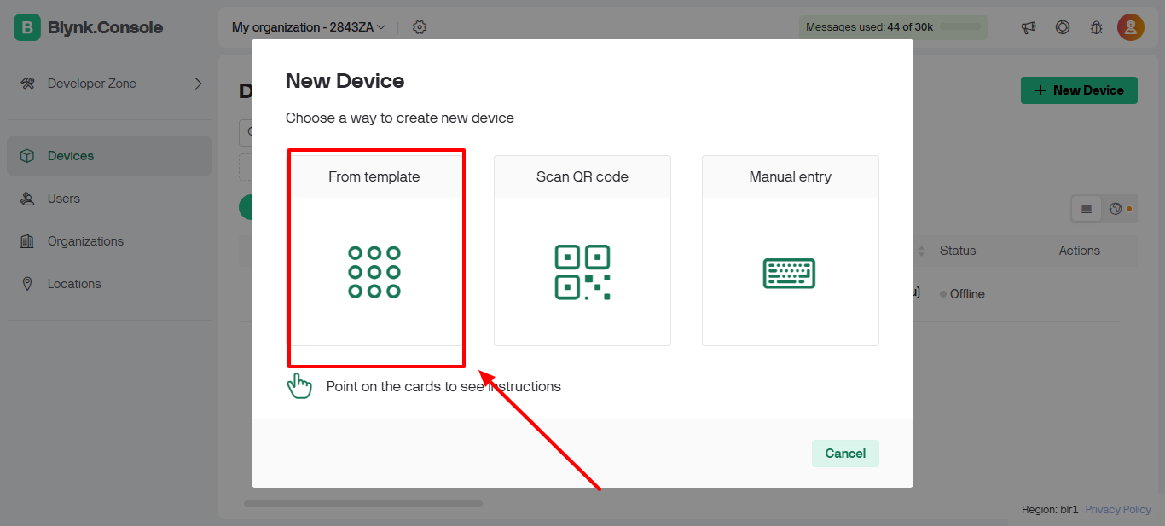Open organization settings gear icon
The image size is (1165, 526).
coord(420,27)
